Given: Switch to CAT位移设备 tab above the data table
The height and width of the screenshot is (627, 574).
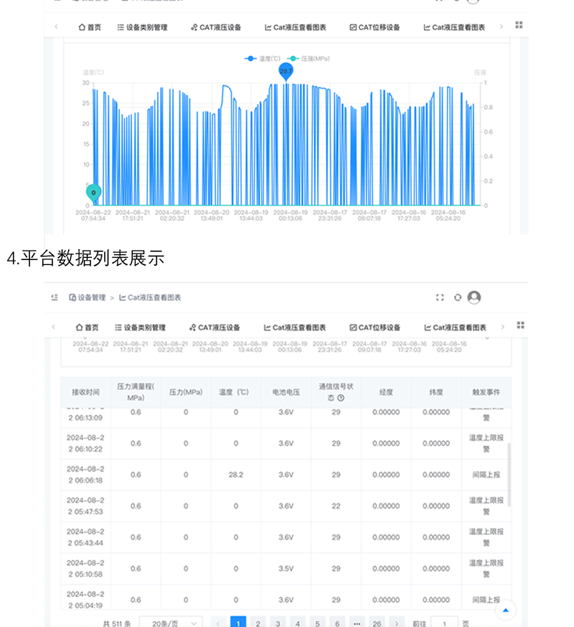Looking at the screenshot, I should click(x=375, y=328).
